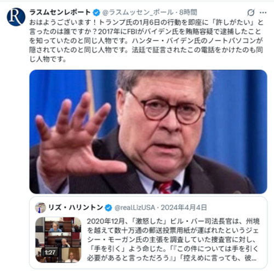The width and height of the screenshot is (274, 271).
Task: Click the raised hand in the photo
Action: (77, 138)
